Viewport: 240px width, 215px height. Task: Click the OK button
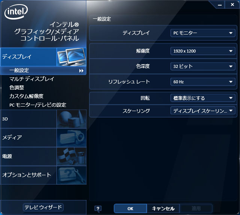pyautogui.click(x=130, y=209)
